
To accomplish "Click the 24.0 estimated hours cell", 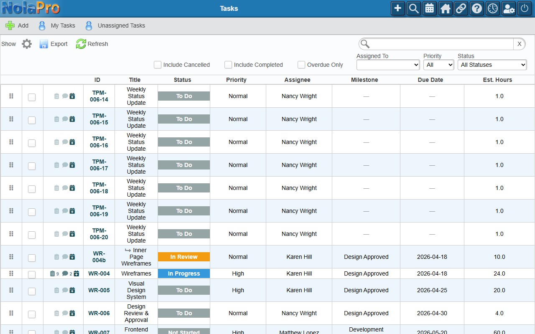I will (x=499, y=273).
